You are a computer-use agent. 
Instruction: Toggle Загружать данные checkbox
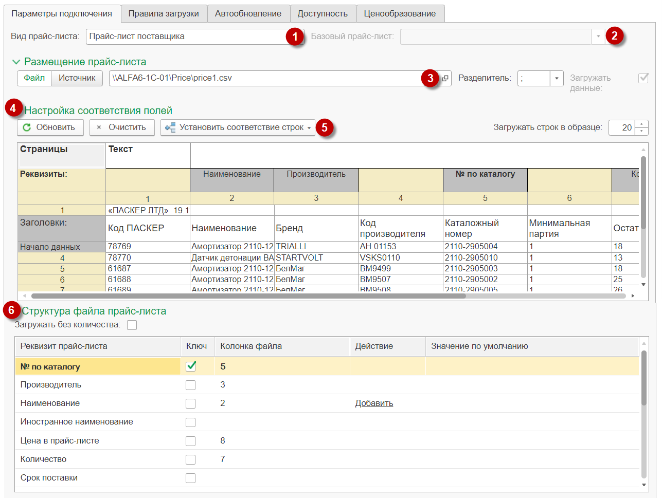click(643, 78)
